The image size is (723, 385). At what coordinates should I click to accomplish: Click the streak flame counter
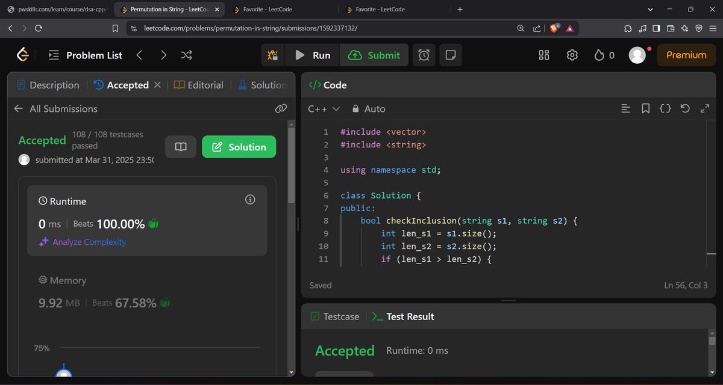604,55
